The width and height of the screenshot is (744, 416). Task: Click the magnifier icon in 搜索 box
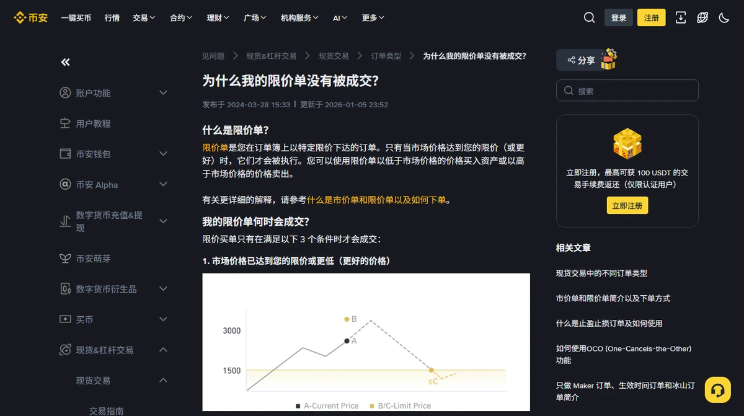(569, 91)
